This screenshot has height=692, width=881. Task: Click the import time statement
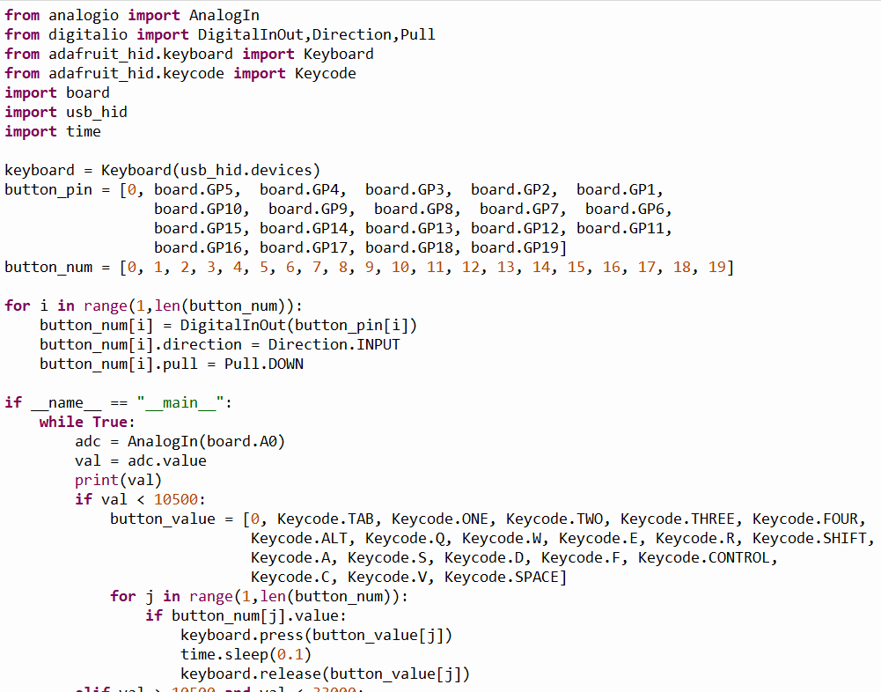pyautogui.click(x=53, y=131)
